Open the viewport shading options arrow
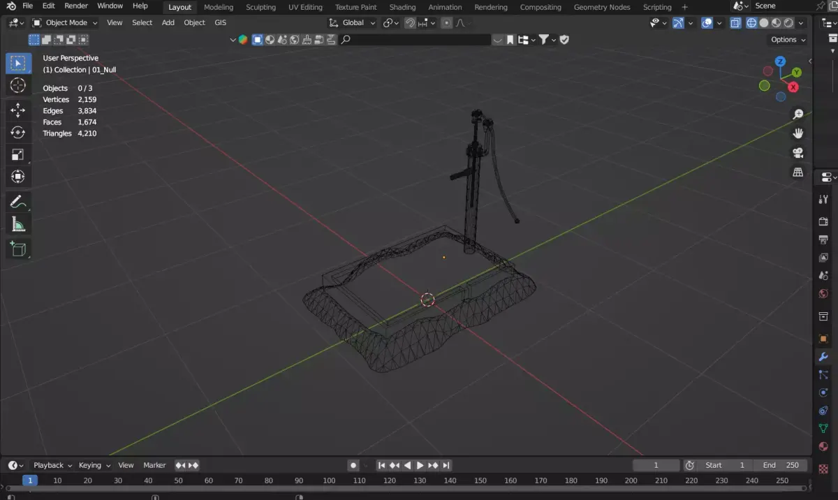 click(801, 22)
